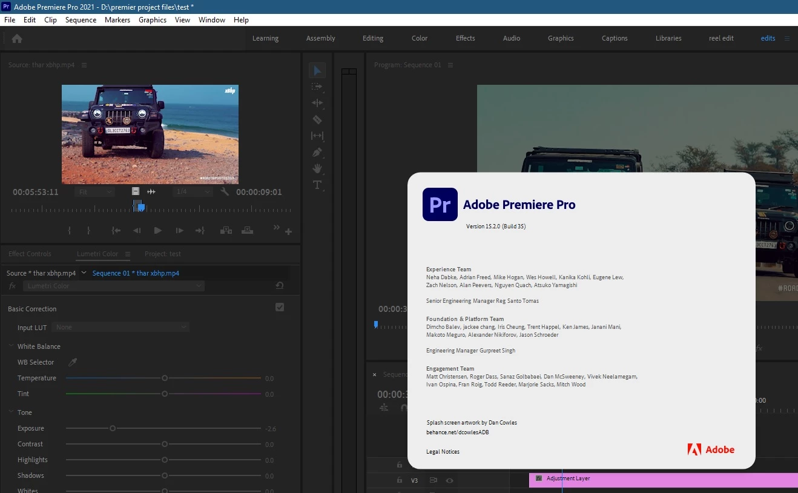Open the Source monitor button editor plus
Screen dimensions: 798x493
(289, 231)
